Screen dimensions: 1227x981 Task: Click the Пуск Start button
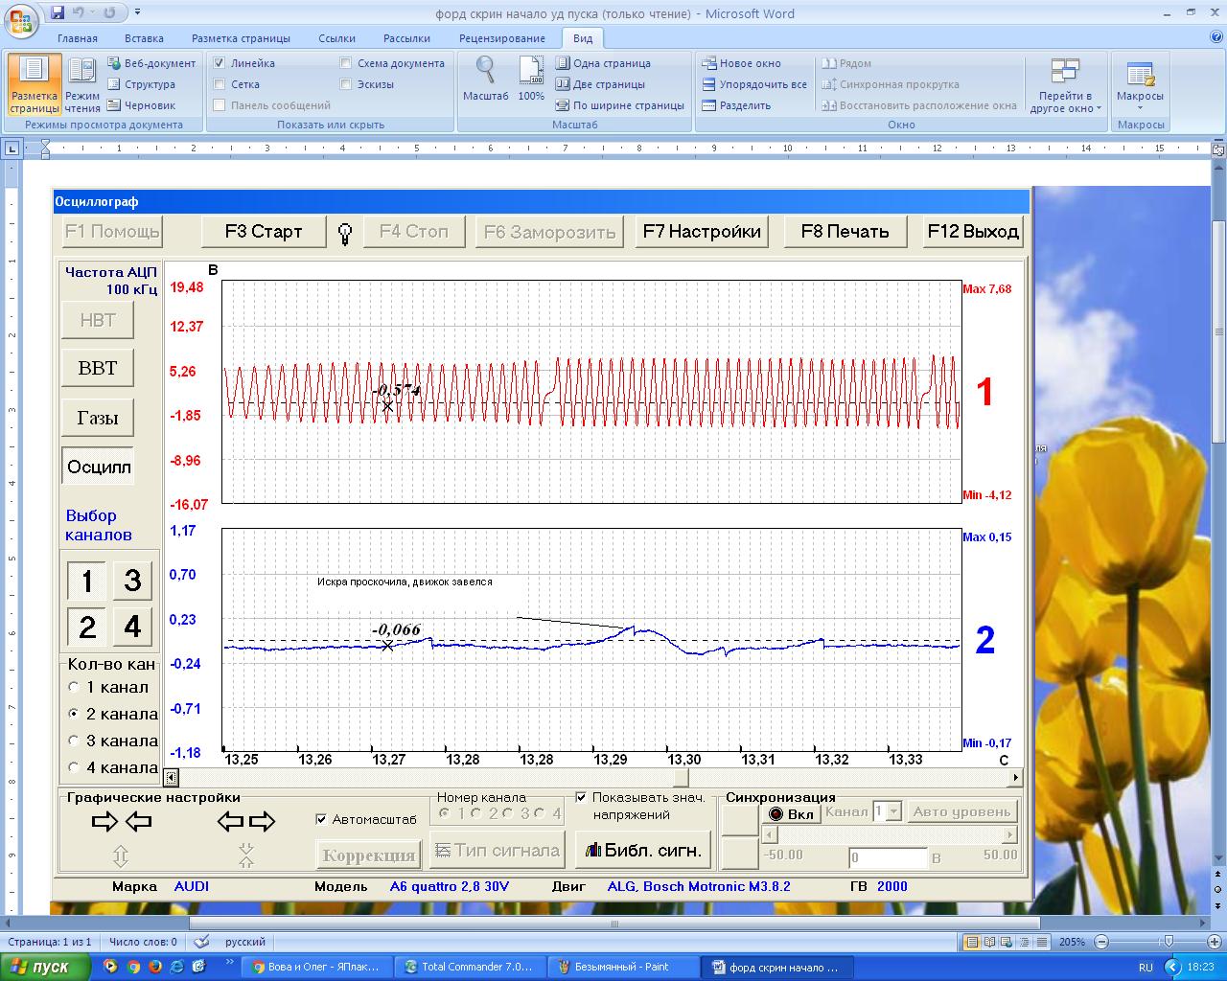(x=46, y=967)
